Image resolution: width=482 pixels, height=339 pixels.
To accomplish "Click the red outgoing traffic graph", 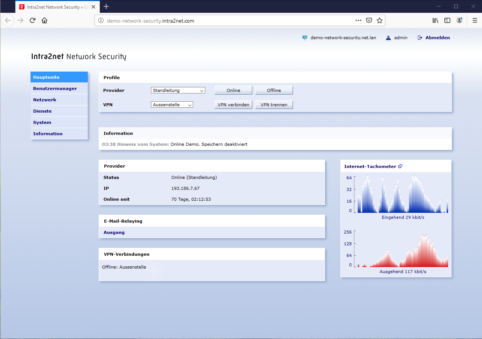I will pos(403,250).
